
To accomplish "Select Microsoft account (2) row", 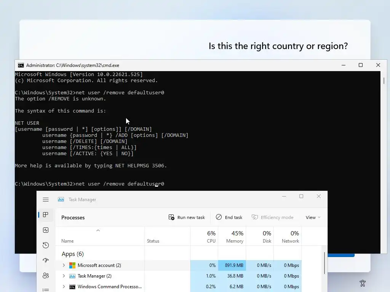I will [178, 265].
